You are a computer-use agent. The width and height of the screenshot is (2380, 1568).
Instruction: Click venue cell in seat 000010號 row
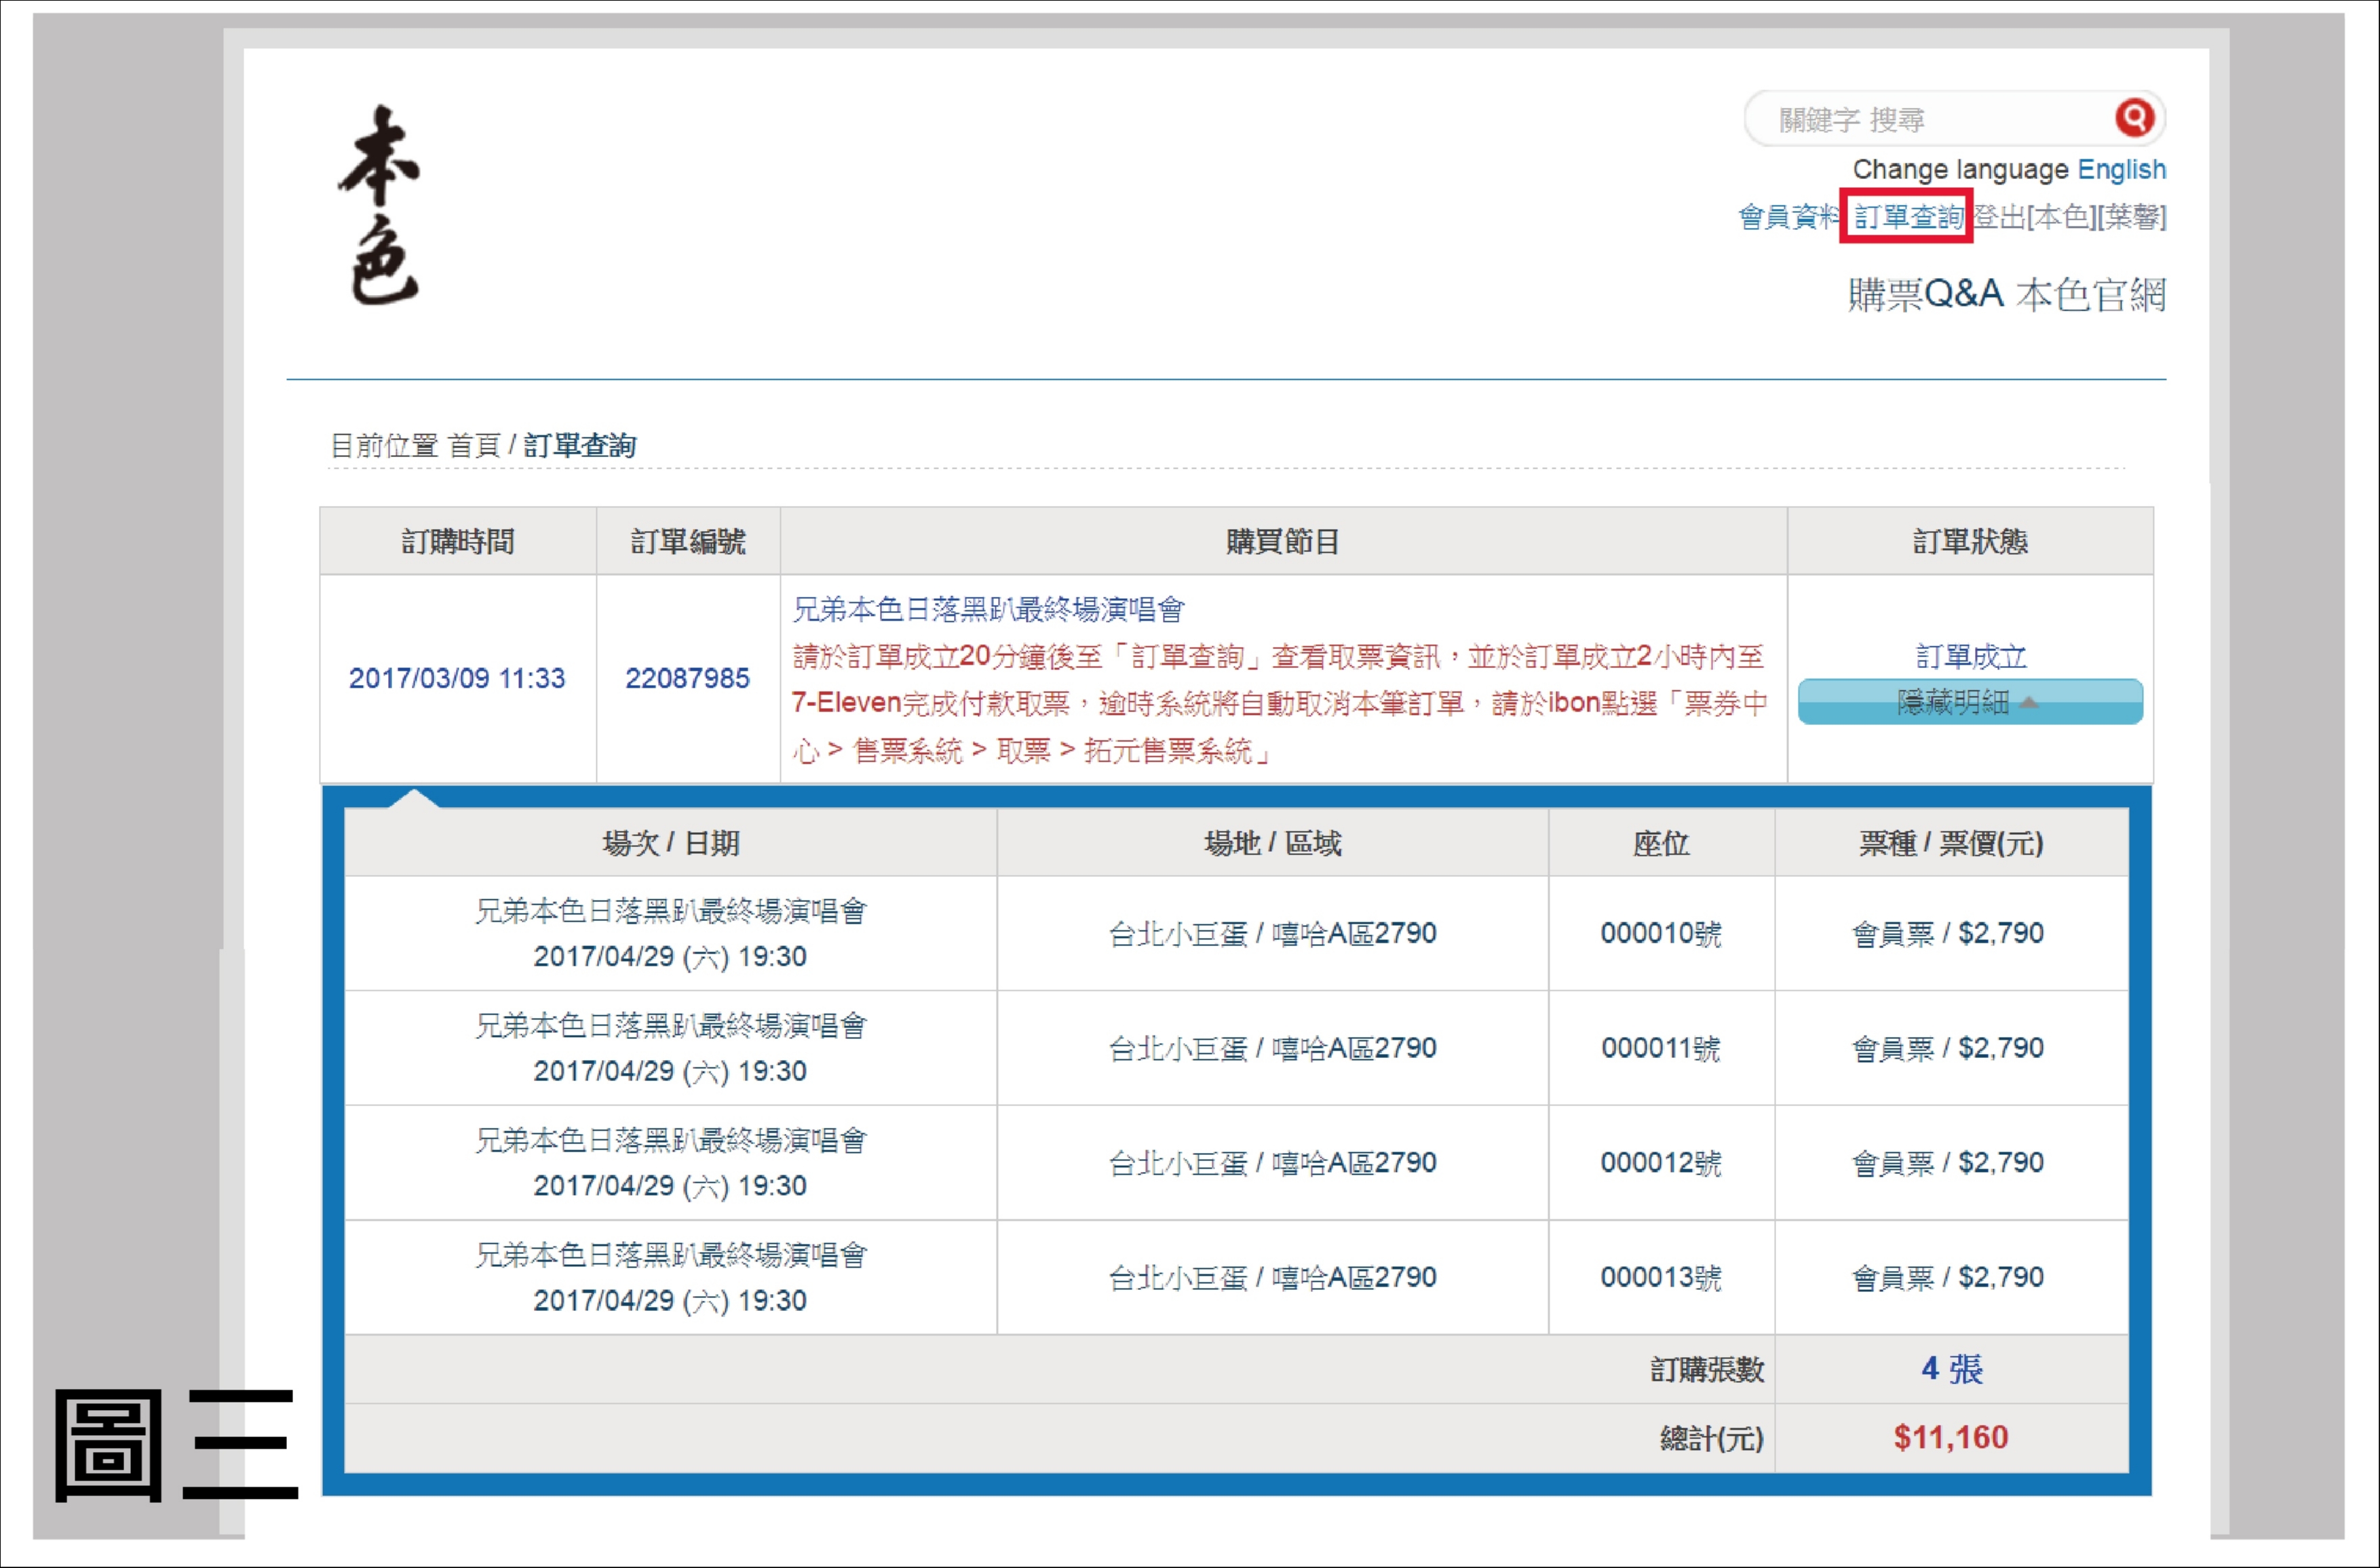(x=1273, y=933)
